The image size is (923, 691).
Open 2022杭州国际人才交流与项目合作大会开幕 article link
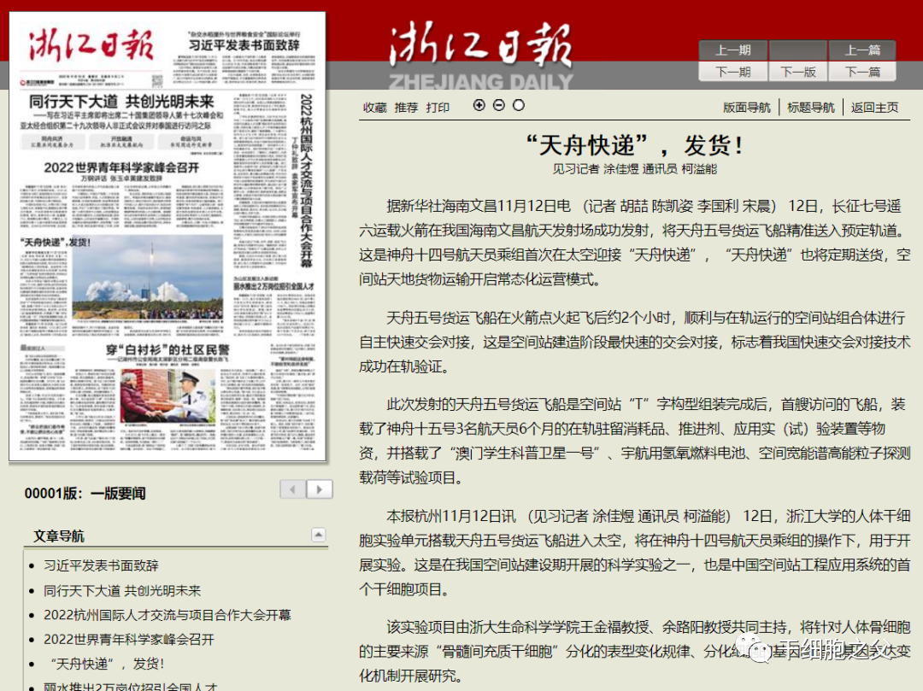point(168,615)
